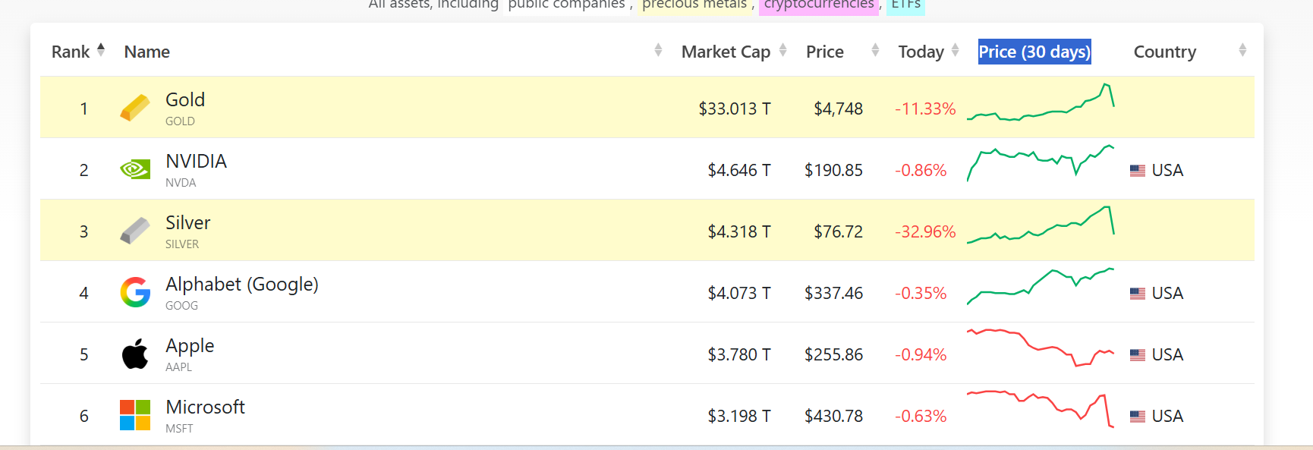
Task: Sort by Today column arrows
Action: (x=955, y=50)
